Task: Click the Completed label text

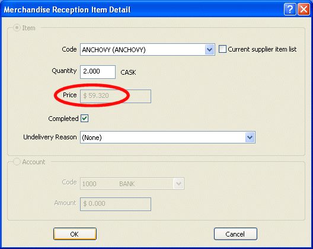Action: [x=63, y=119]
